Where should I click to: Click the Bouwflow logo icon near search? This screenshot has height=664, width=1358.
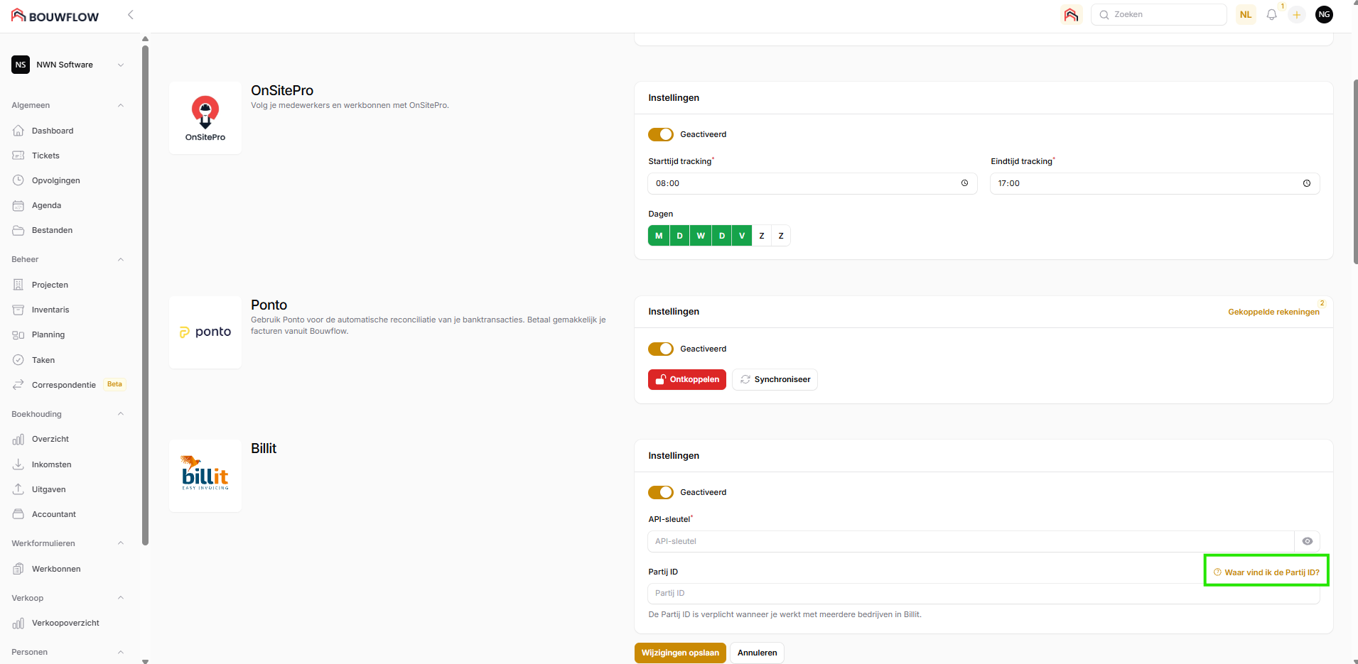point(1071,15)
